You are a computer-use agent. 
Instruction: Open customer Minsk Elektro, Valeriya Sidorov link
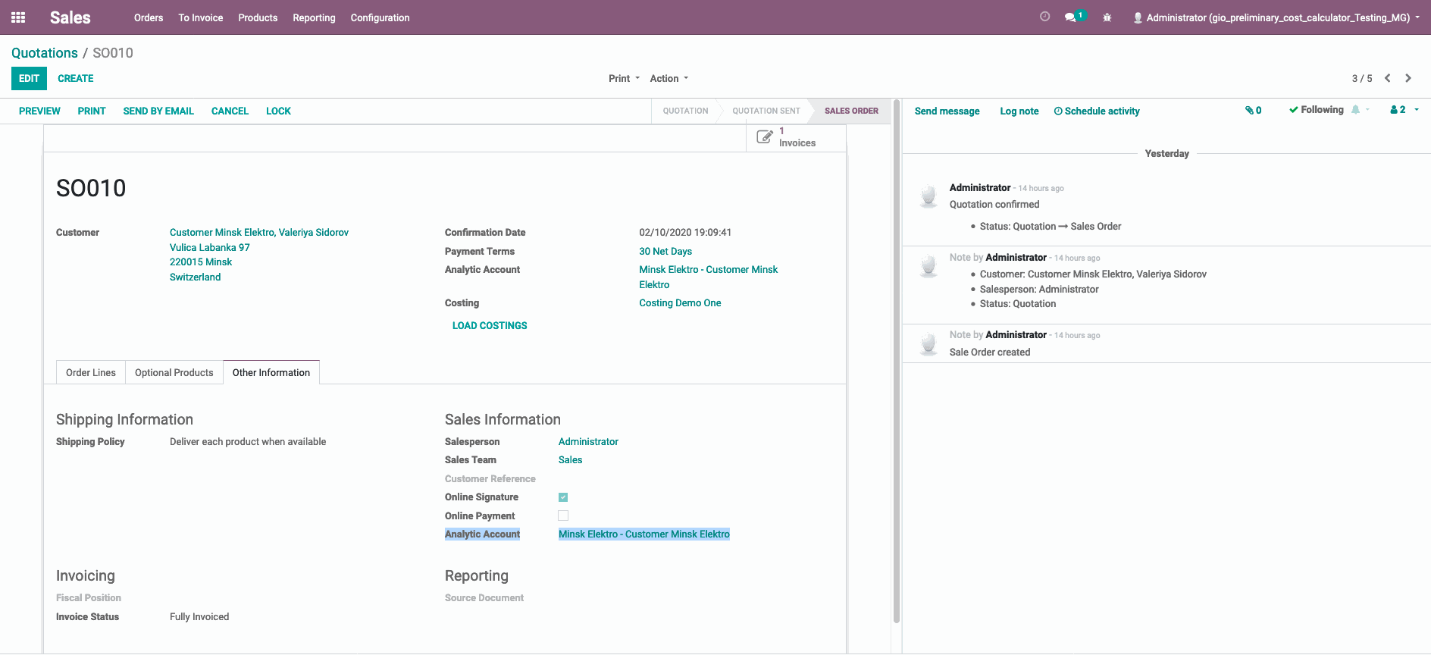coord(259,233)
